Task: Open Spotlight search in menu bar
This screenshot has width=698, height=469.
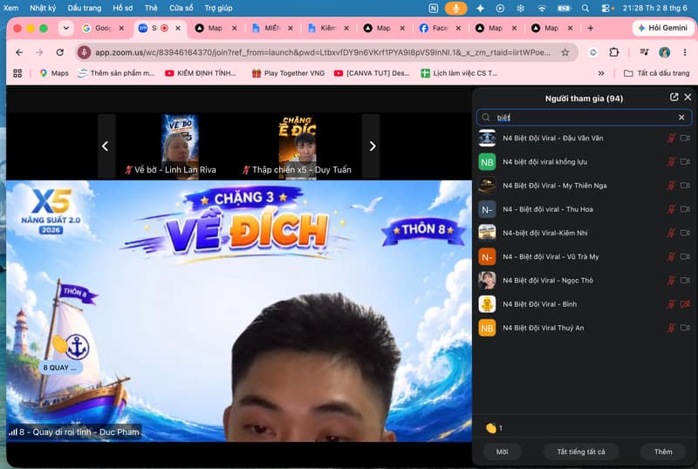Action: coord(585,8)
